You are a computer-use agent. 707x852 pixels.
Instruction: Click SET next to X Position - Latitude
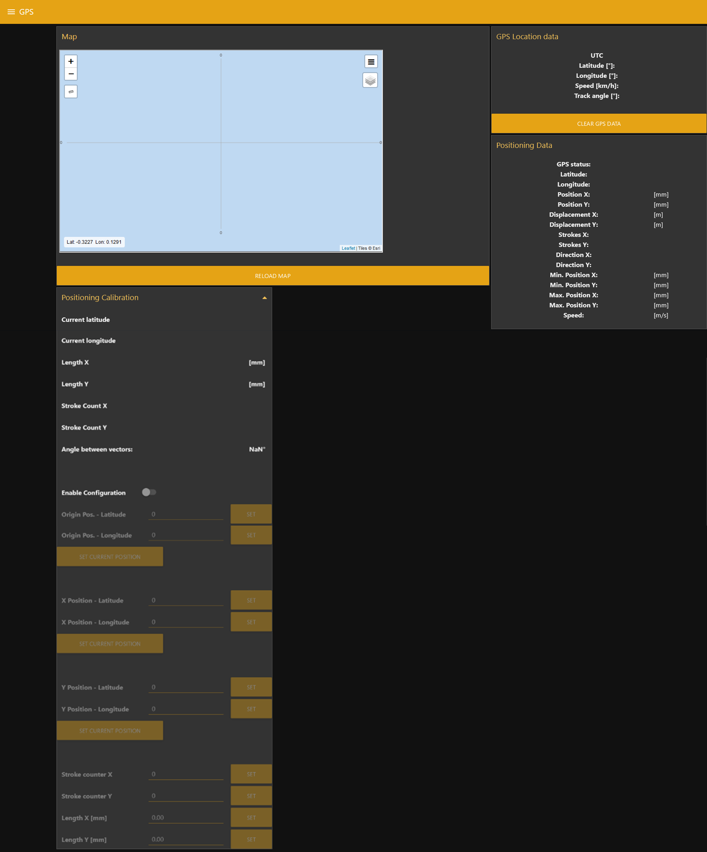[x=251, y=600]
